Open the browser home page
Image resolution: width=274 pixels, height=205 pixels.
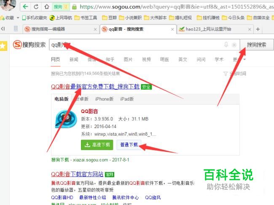[x=46, y=7]
